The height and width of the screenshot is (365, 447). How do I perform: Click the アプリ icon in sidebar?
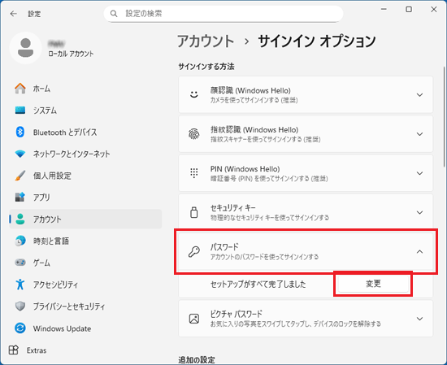click(20, 198)
